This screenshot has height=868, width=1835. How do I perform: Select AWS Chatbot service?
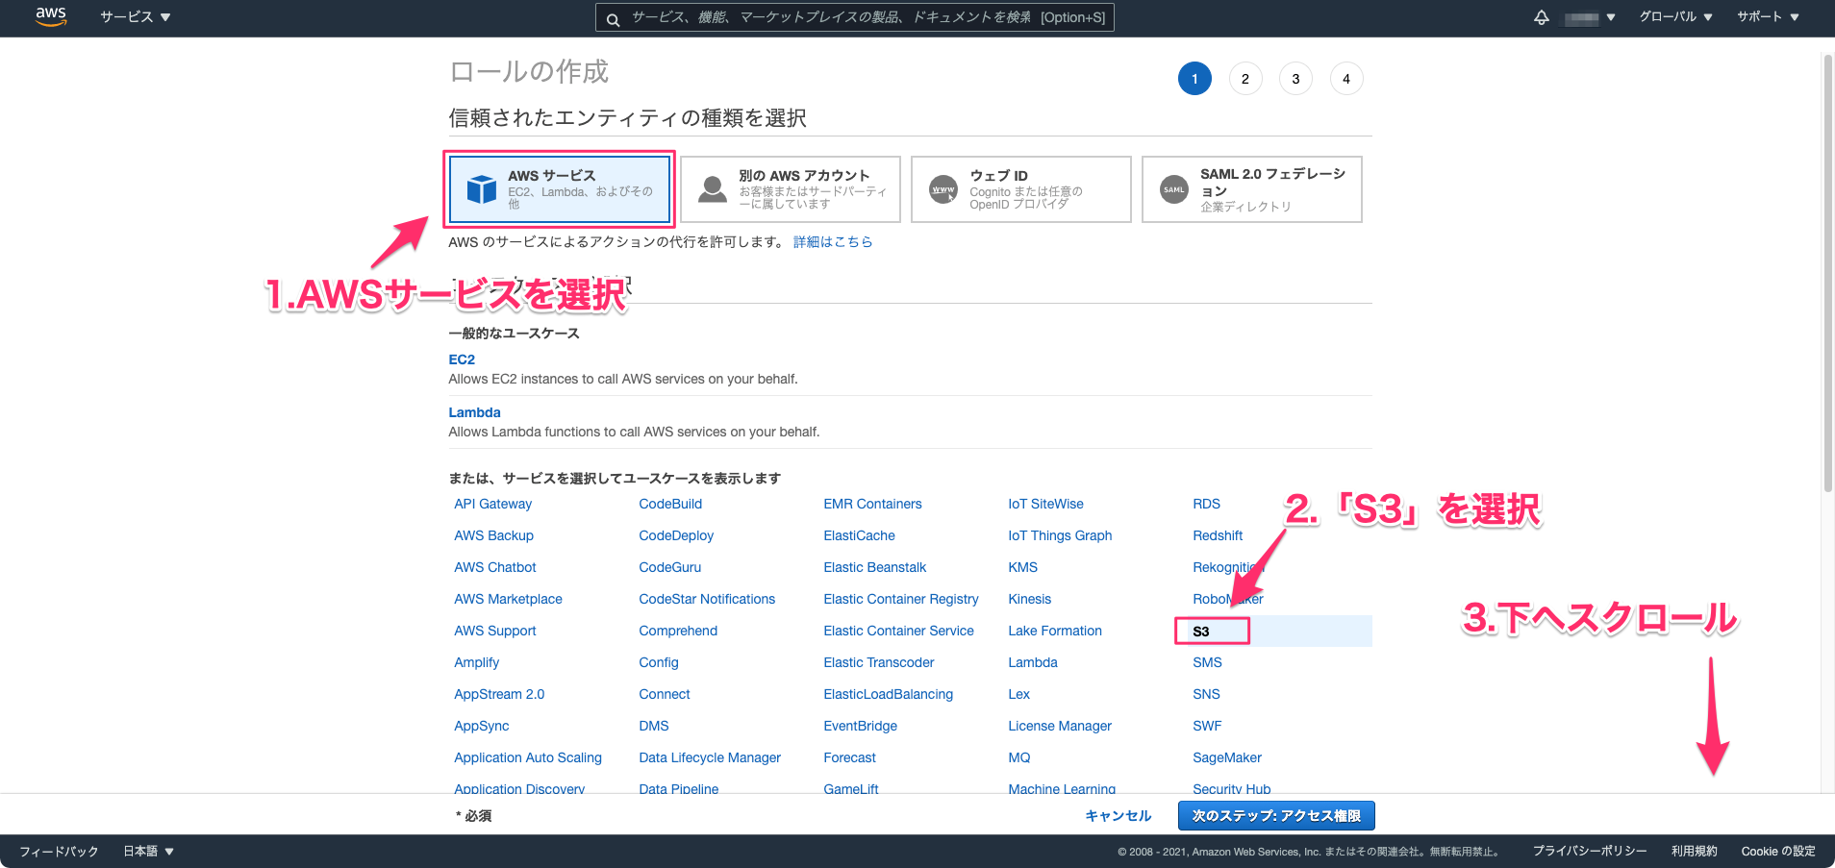[x=495, y=567]
